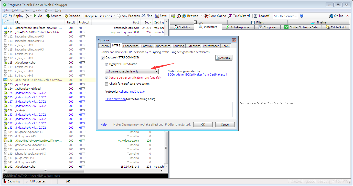Switch to the Statistics tab

click(x=182, y=27)
